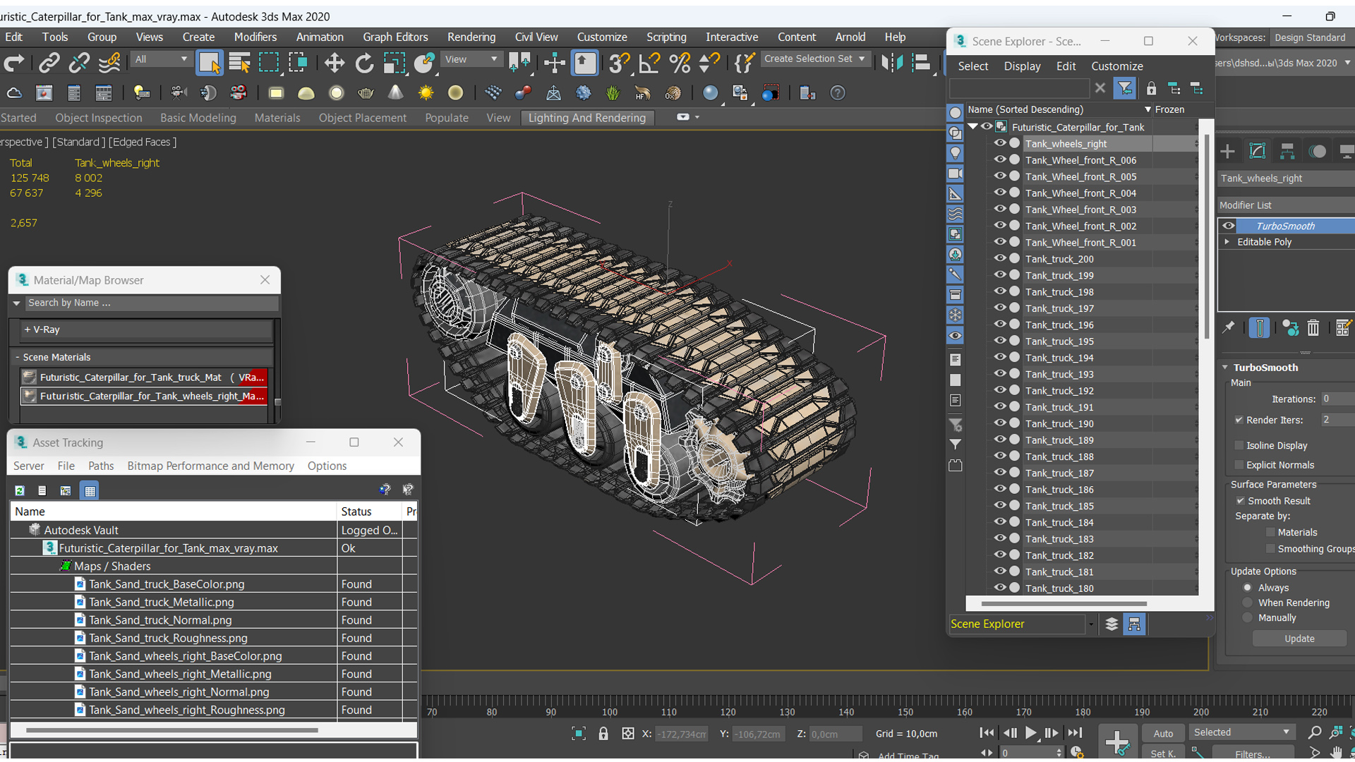Expand the Editable Poly modifier entry

tap(1227, 242)
